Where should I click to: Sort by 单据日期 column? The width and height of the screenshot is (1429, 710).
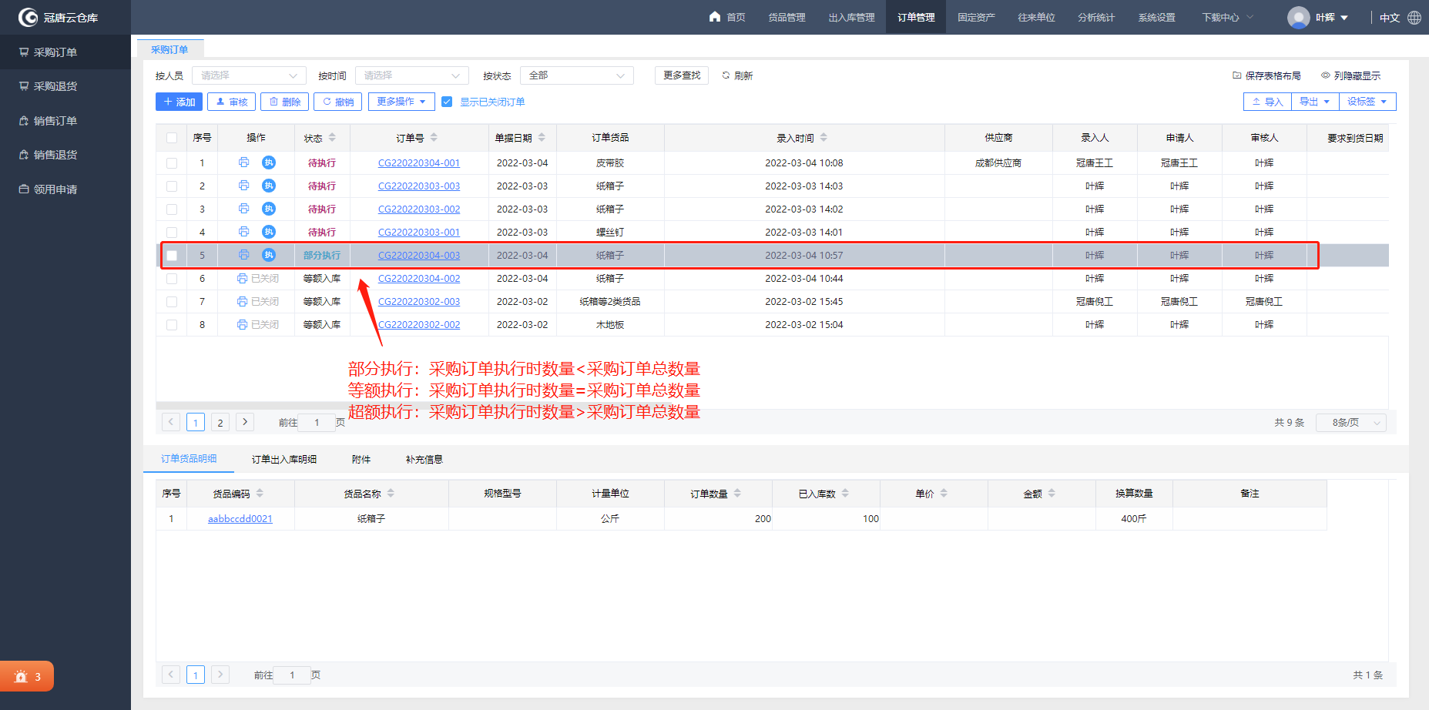542,138
